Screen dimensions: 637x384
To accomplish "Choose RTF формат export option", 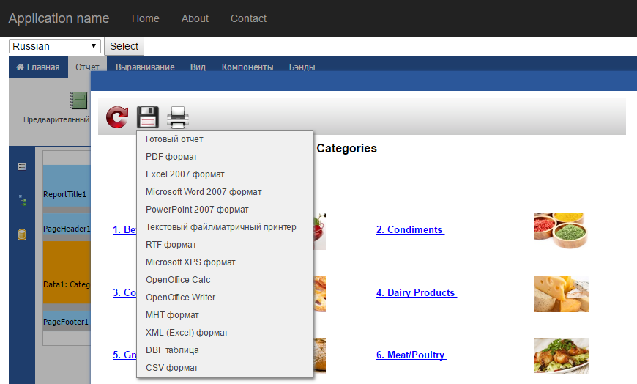I will tap(225, 245).
